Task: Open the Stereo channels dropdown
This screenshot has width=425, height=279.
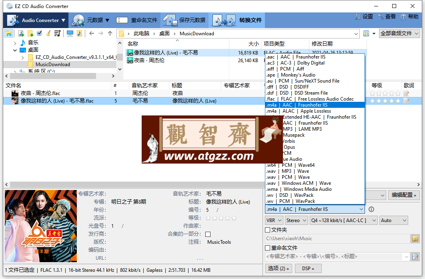Action: coord(296,220)
